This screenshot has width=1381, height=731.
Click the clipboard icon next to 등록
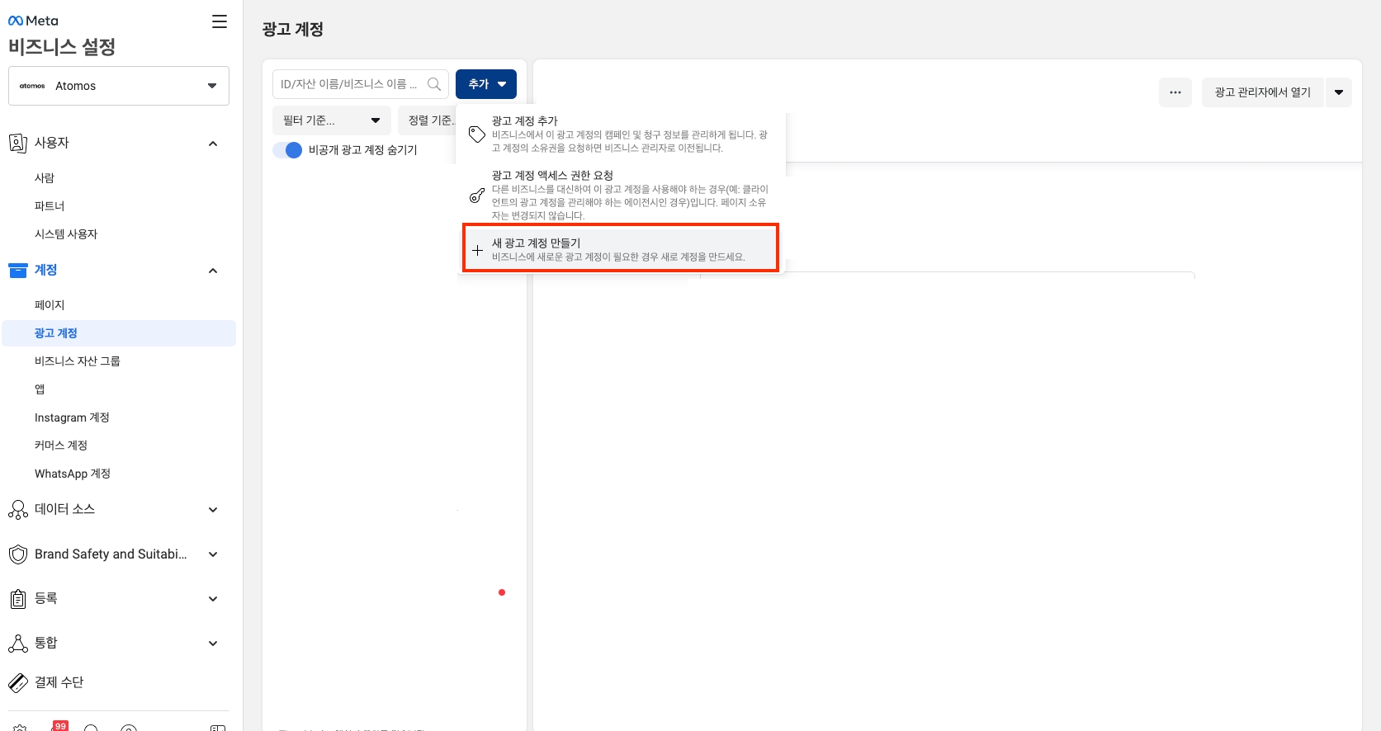[18, 599]
